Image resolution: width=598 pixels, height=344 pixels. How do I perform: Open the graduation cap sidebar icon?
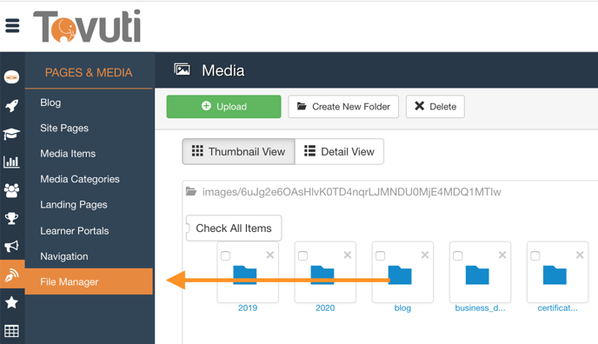click(11, 133)
